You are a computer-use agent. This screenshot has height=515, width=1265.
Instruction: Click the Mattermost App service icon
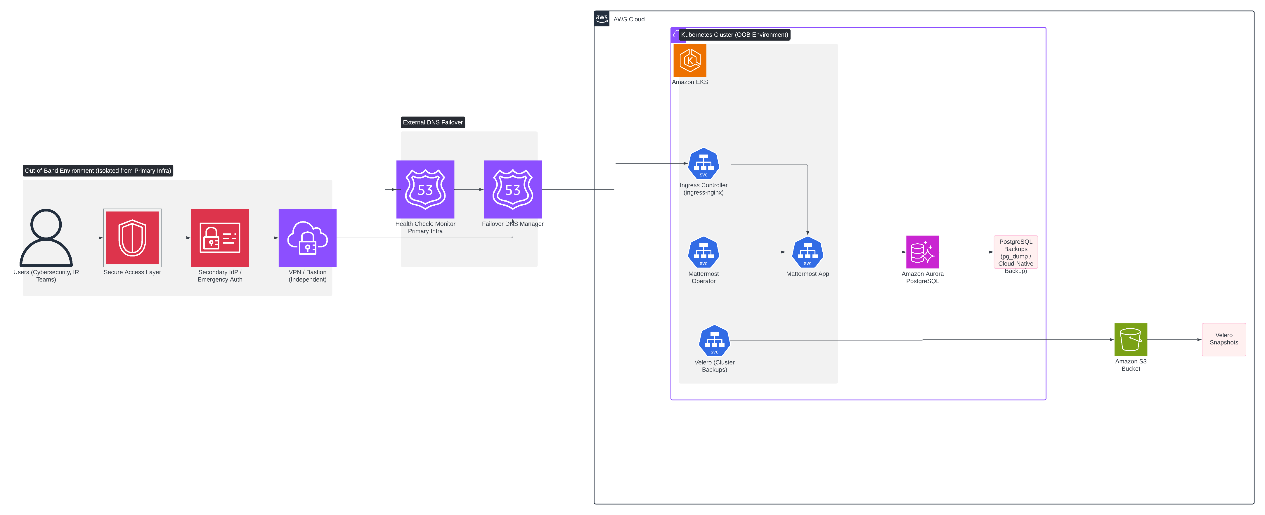coord(807,253)
